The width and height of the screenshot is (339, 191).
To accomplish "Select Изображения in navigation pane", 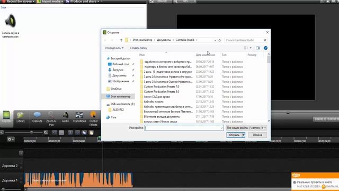I will click(x=119, y=81).
